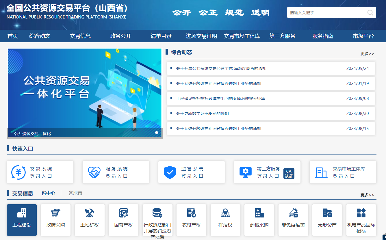Select the 农村产权 icon
This screenshot has width=386, height=240.
pyautogui.click(x=191, y=213)
